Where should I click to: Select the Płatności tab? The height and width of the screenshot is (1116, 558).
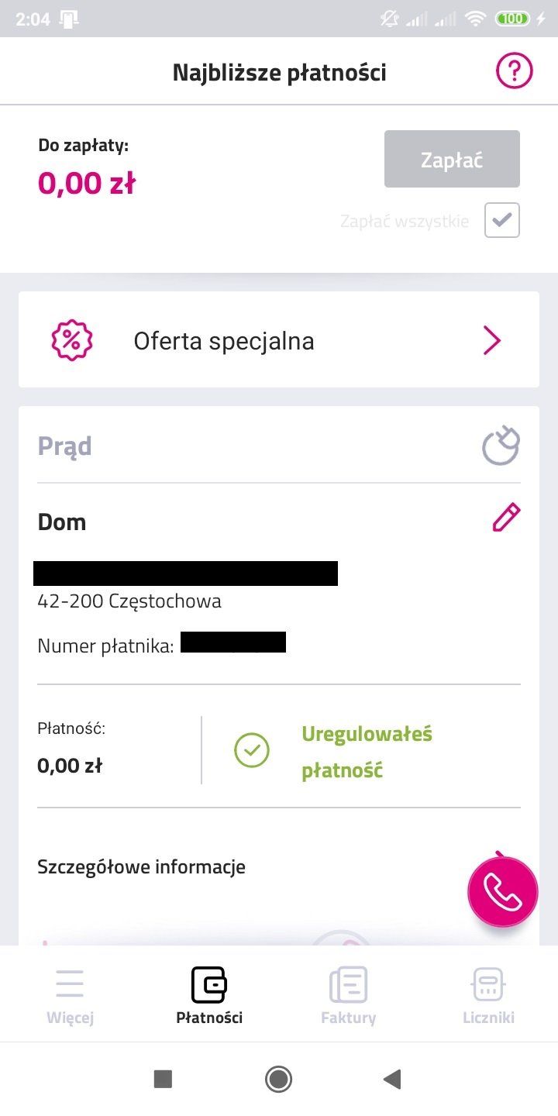(x=209, y=996)
